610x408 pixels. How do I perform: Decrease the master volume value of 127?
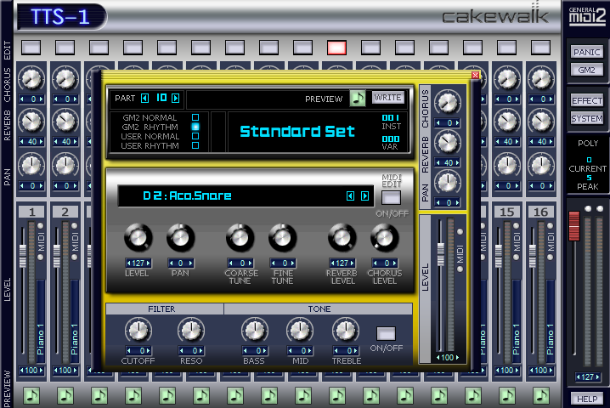coord(579,377)
